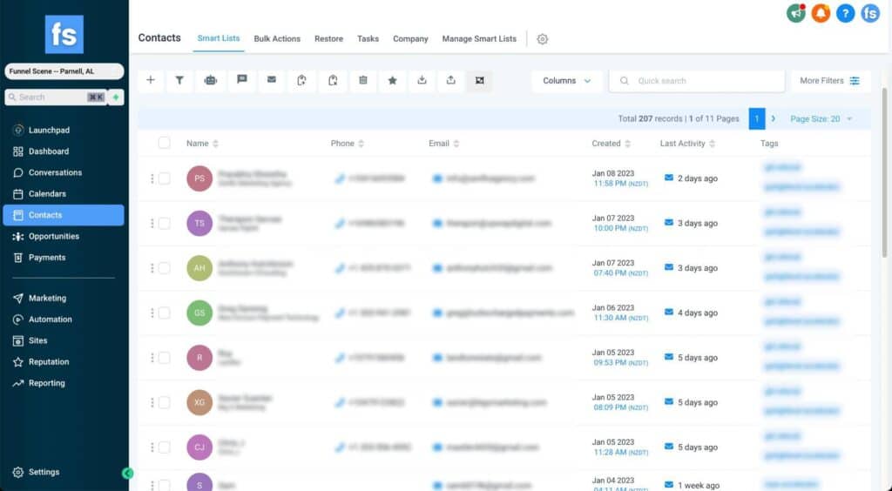Go to next page arrow
Image resolution: width=892 pixels, height=491 pixels.
[x=773, y=118]
